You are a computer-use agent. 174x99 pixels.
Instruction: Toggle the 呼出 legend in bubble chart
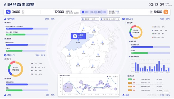[x=109, y=76]
